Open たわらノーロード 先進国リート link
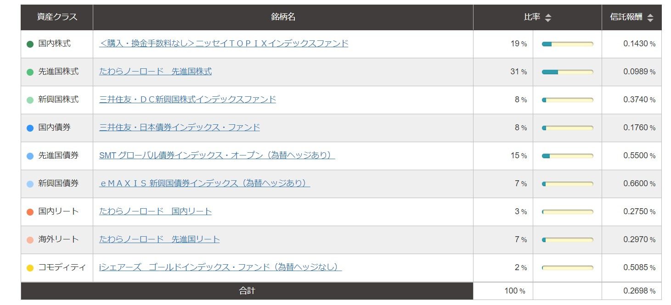The image size is (671, 305). coord(159,239)
